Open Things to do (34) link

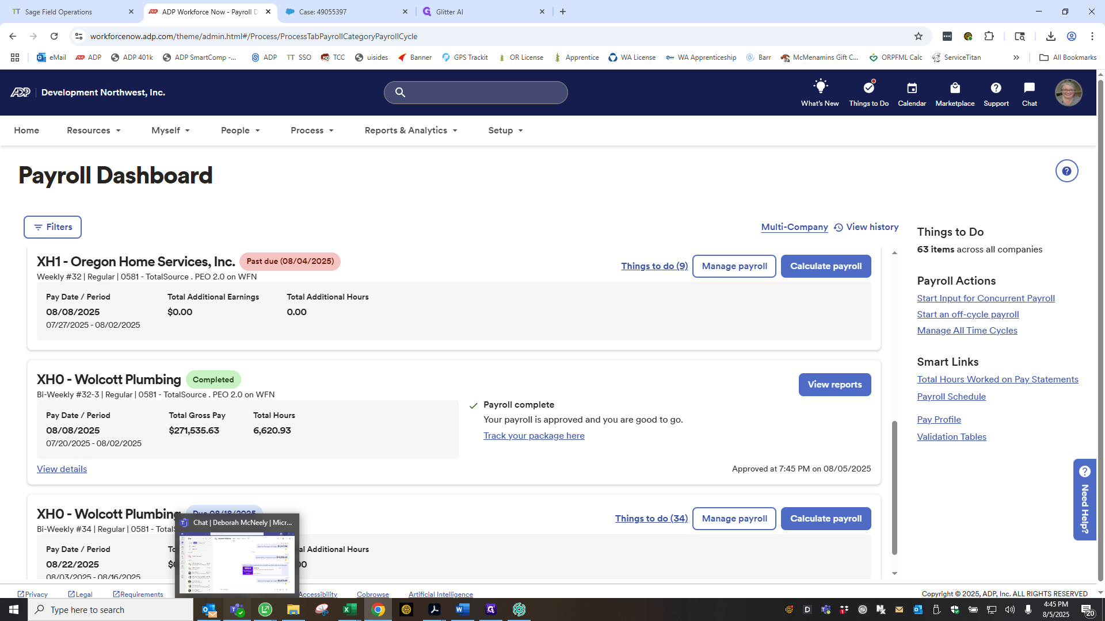[651, 519]
